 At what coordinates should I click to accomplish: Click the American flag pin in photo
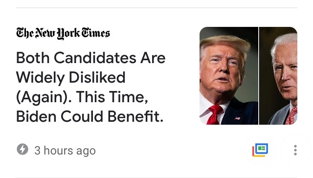tap(237, 118)
